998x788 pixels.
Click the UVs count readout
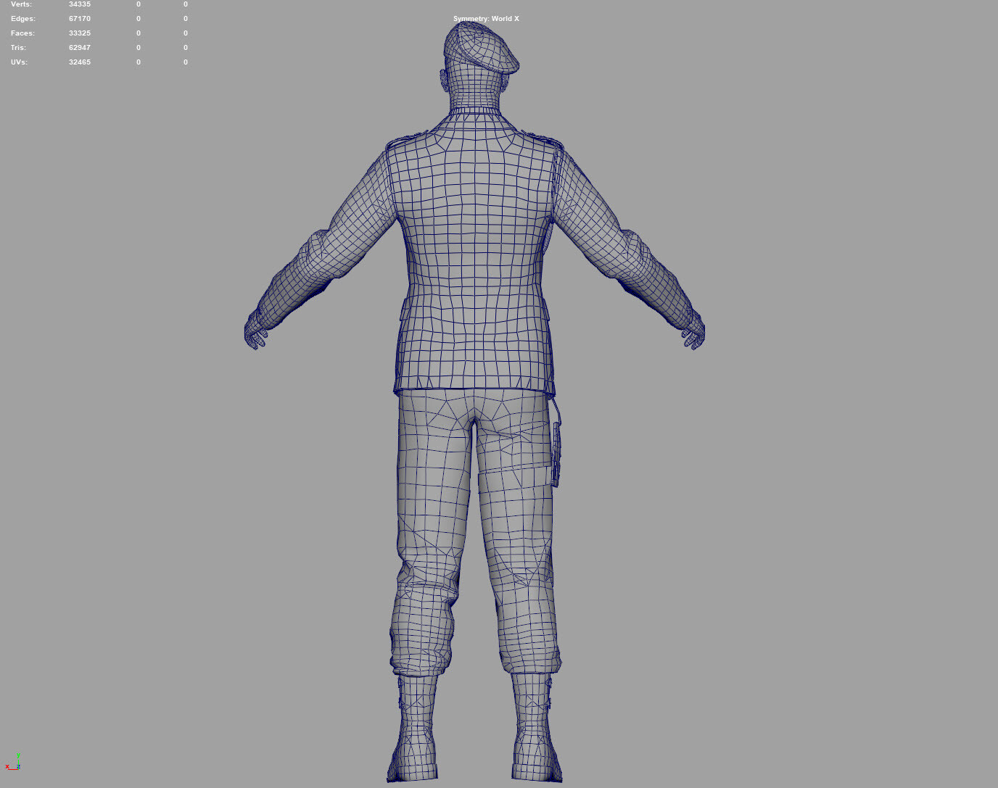pos(80,62)
